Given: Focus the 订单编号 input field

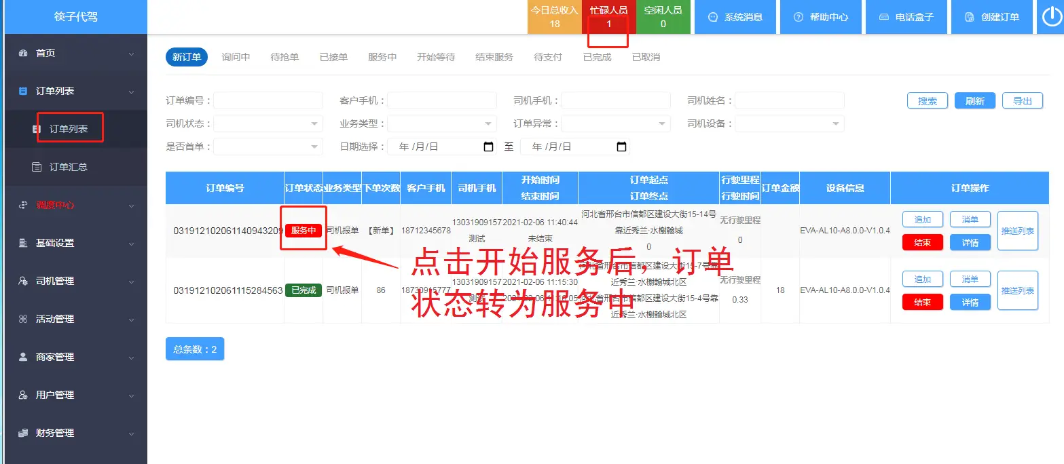Looking at the screenshot, I should tap(268, 100).
